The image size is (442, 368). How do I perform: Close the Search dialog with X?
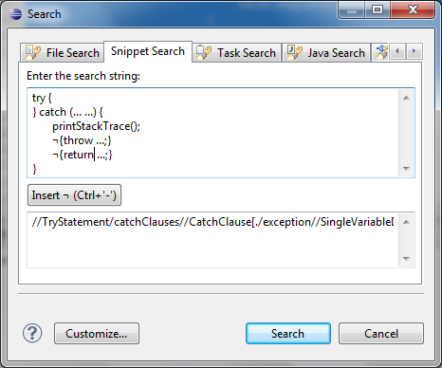(413, 10)
